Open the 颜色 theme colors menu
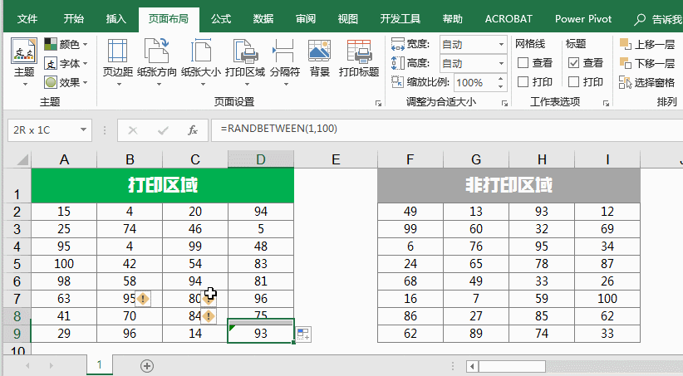This screenshot has height=376, width=683. (66, 44)
